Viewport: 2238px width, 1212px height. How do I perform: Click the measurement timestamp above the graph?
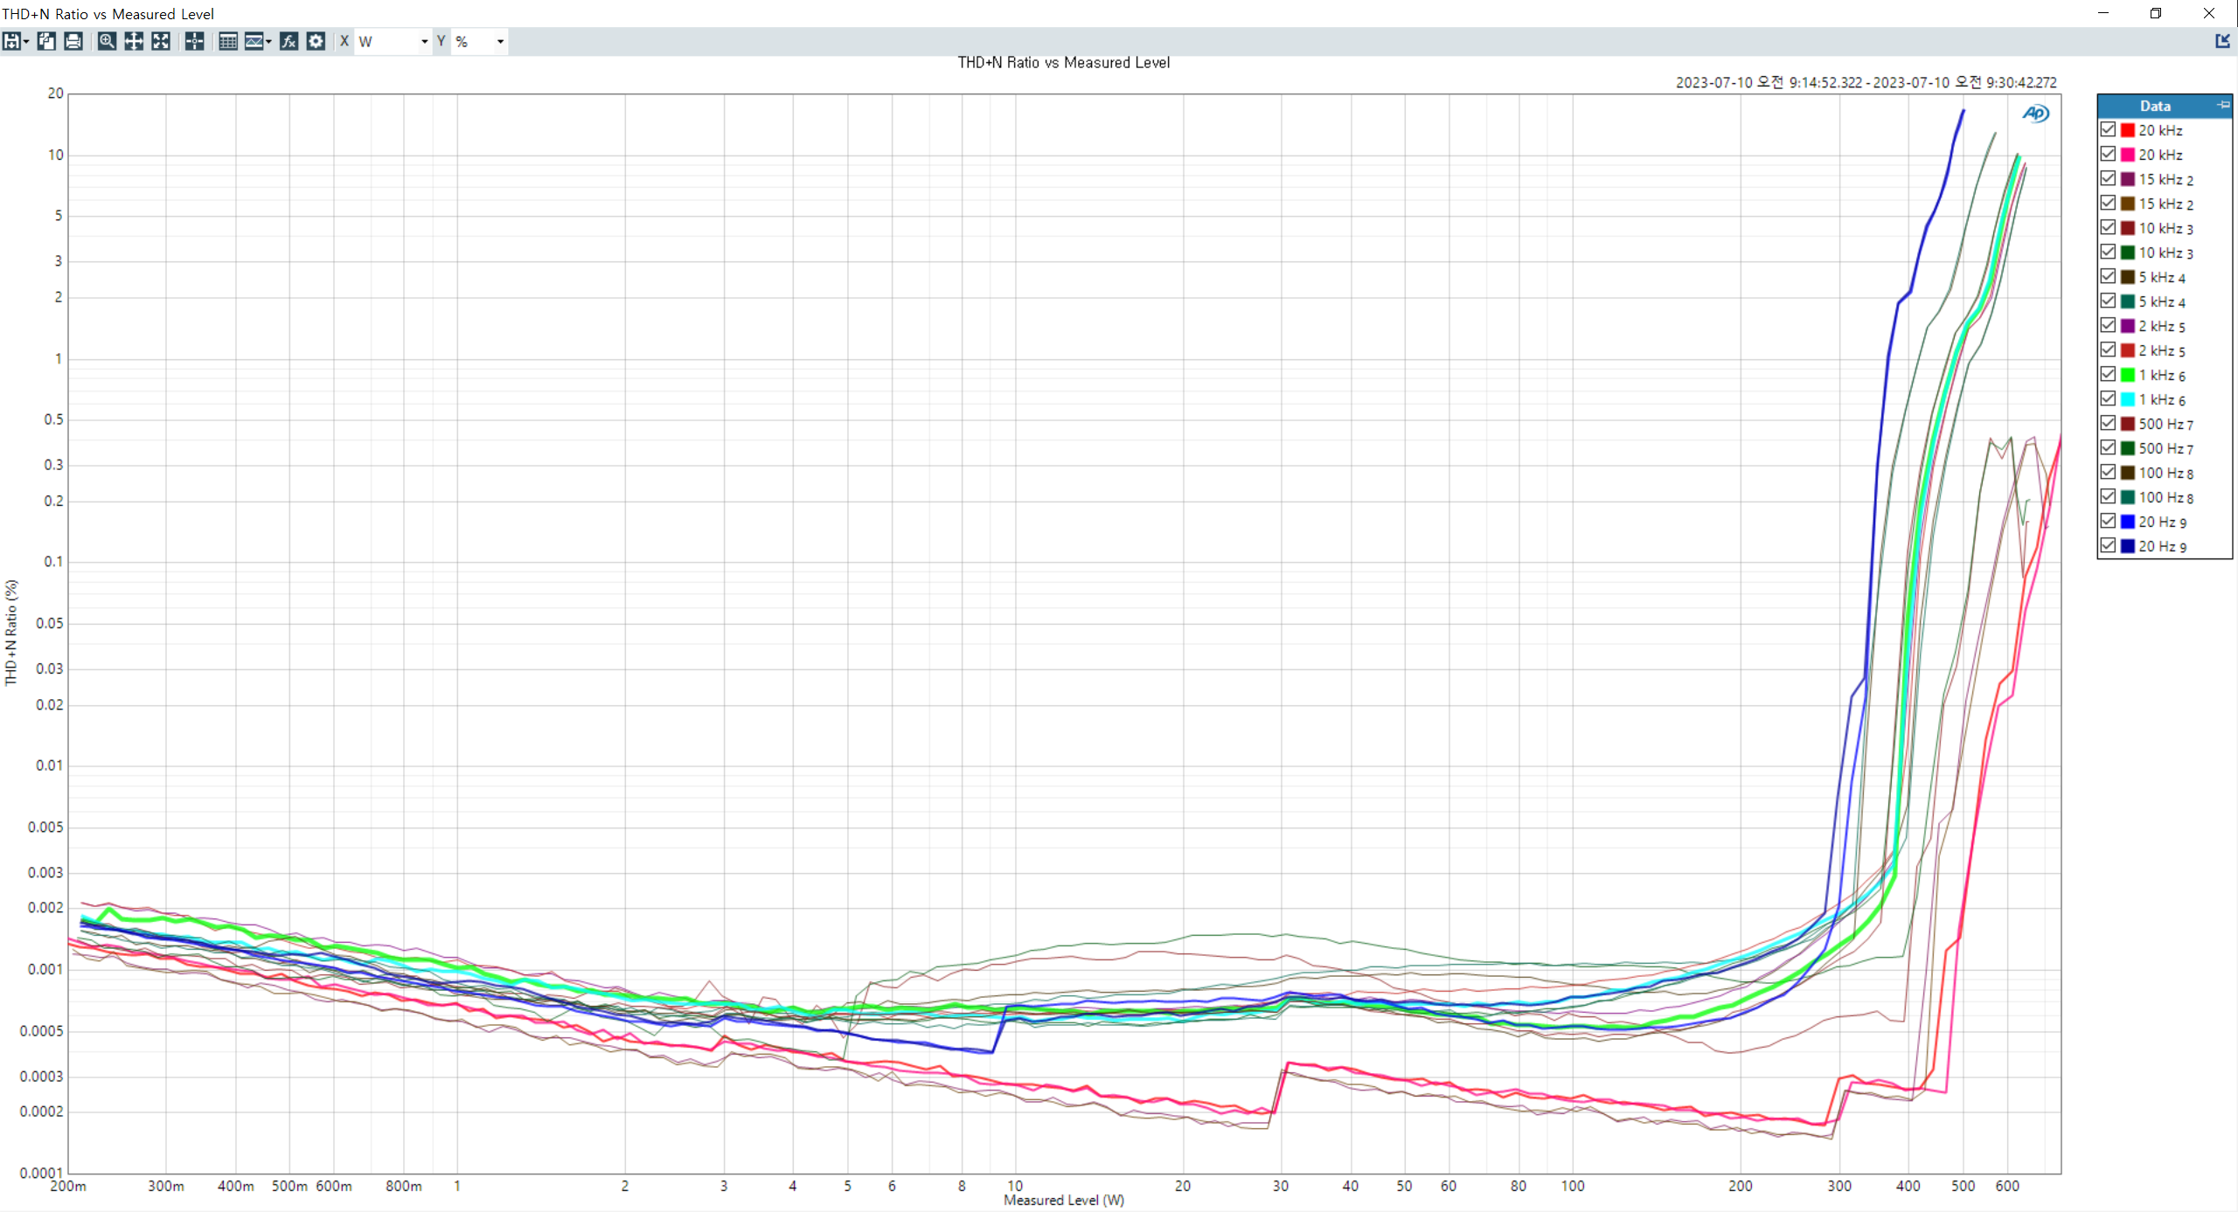point(1866,82)
